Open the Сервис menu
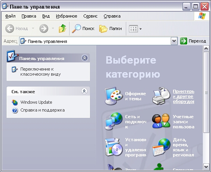Viewport: 211px width, 172px height. pyautogui.click(x=90, y=16)
